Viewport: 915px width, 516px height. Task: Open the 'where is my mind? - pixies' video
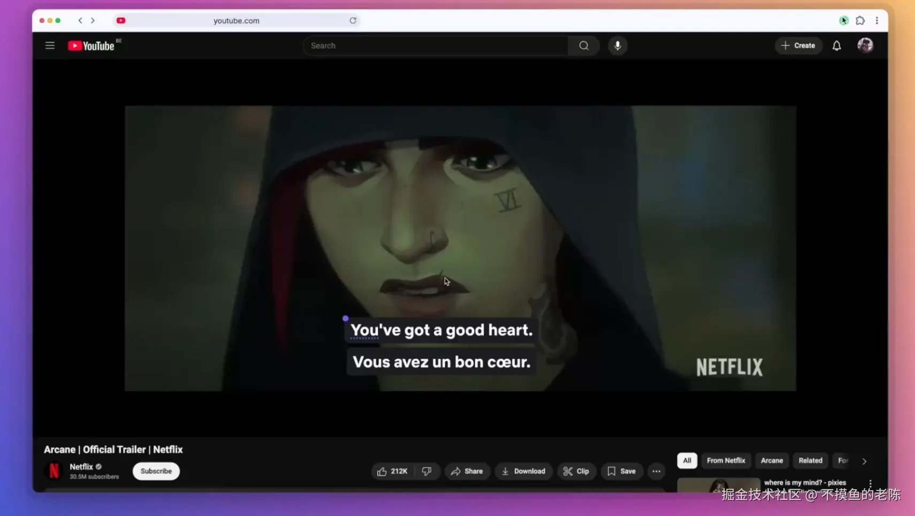805,482
